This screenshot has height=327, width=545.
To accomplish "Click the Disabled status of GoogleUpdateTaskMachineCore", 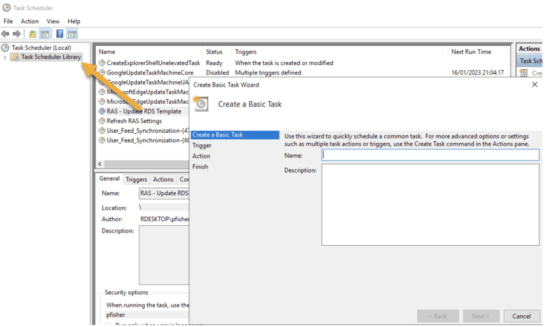I will coord(217,73).
